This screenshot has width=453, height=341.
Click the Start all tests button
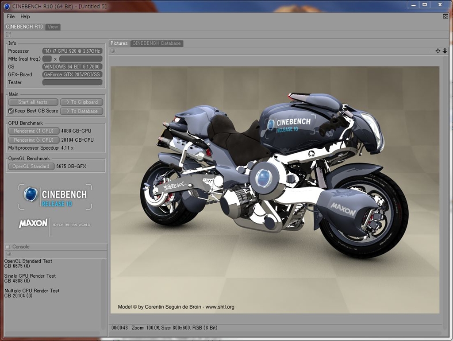click(33, 102)
